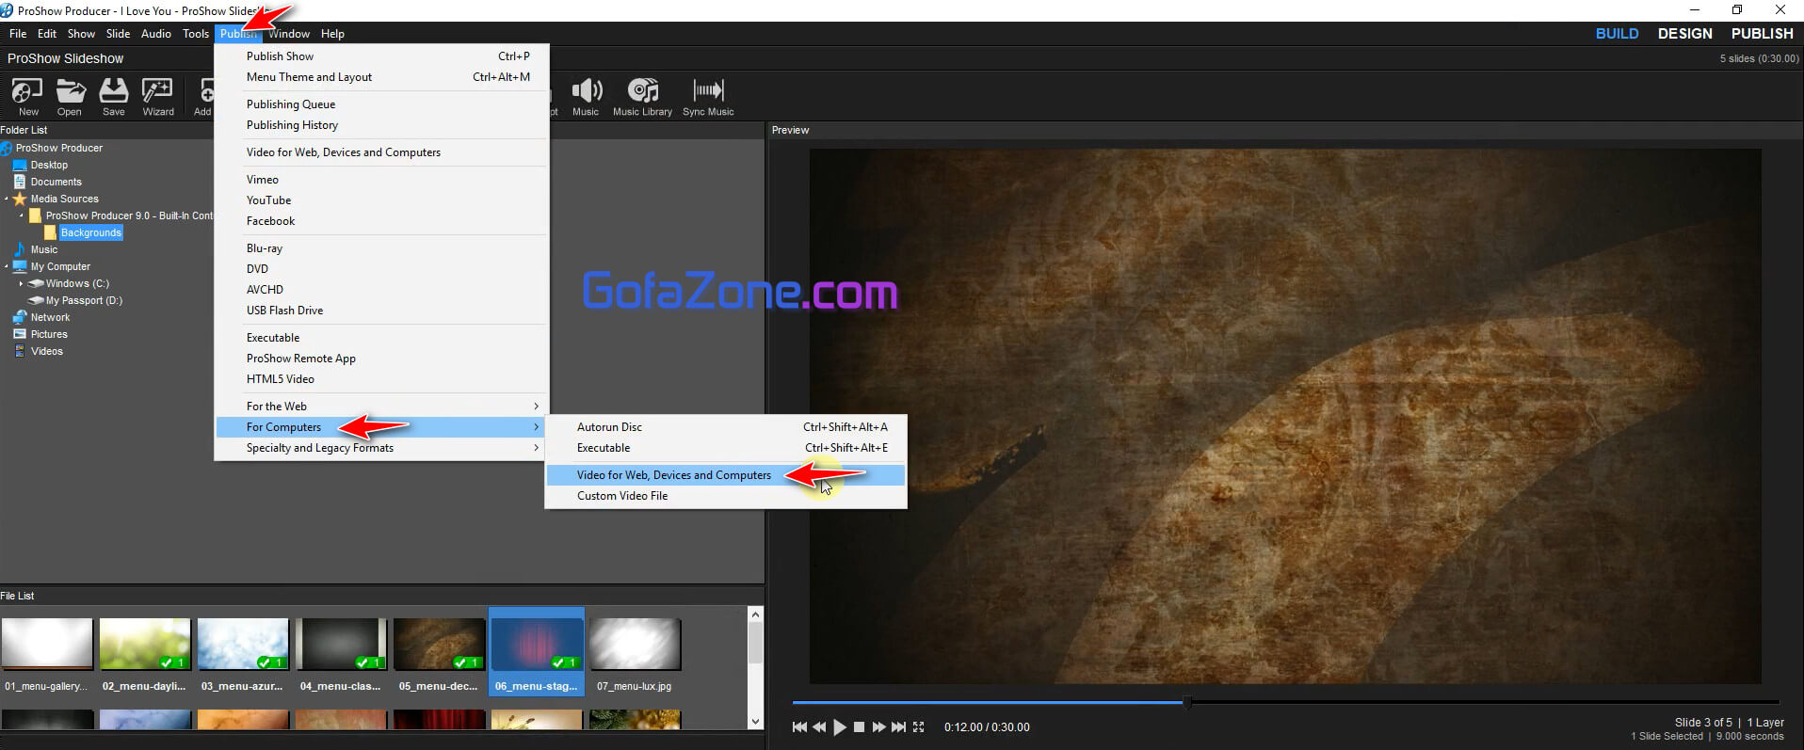This screenshot has width=1804, height=750.
Task: Expand the Windows (C:) drive node
Action: pos(21,283)
